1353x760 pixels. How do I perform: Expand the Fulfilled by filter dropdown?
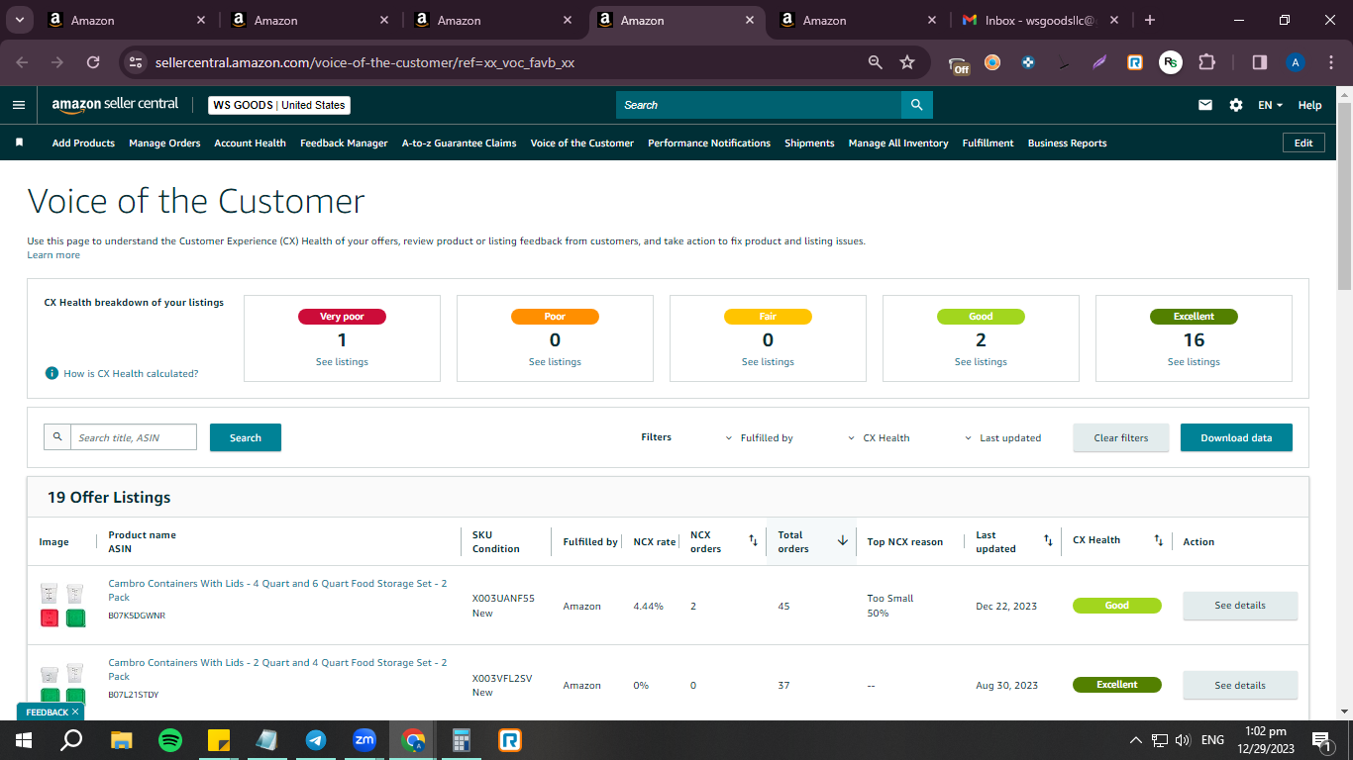(760, 437)
